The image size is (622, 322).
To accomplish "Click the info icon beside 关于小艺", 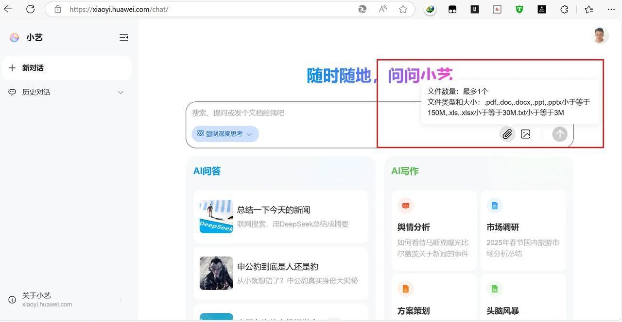I will 12,300.
